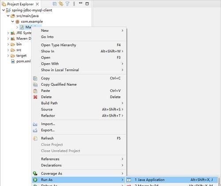221x186 pixels.
Task: Open the Filter icon in Project Explorer toolbar
Action: point(67,4)
